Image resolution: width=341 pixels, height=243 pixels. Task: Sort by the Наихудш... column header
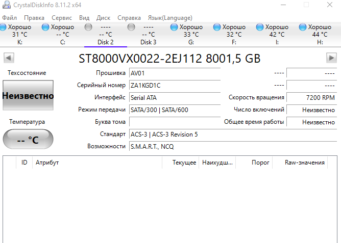pos(217,163)
